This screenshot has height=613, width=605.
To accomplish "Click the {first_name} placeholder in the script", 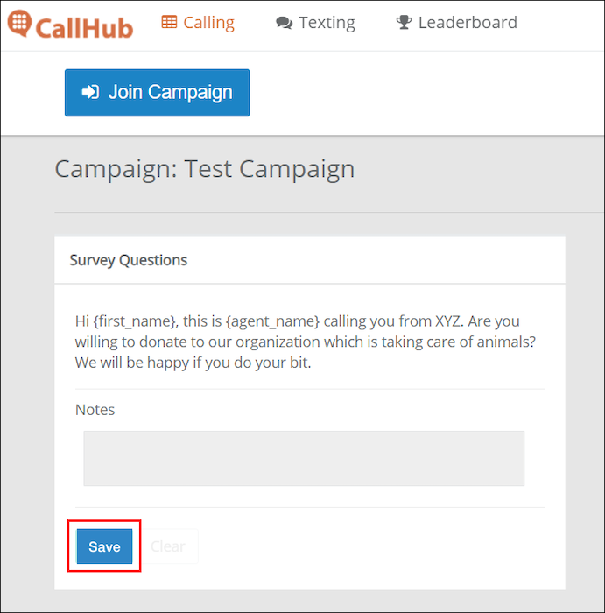I will [x=135, y=321].
